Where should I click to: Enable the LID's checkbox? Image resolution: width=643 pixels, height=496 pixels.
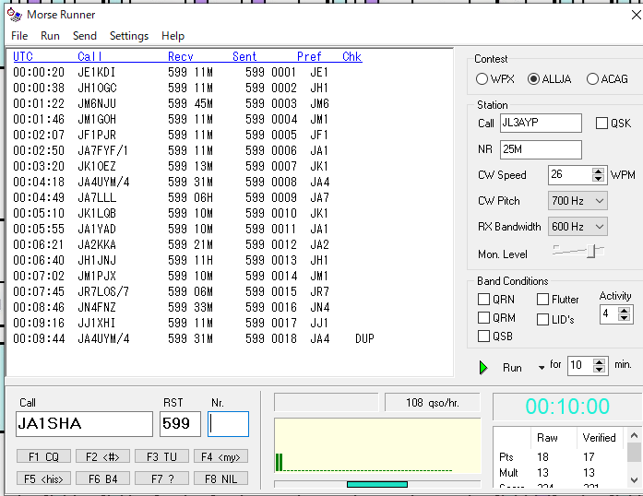click(x=543, y=319)
